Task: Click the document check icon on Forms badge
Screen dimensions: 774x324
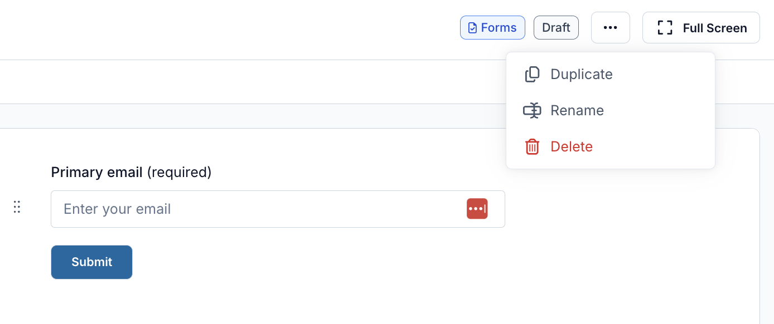Action: [x=472, y=28]
